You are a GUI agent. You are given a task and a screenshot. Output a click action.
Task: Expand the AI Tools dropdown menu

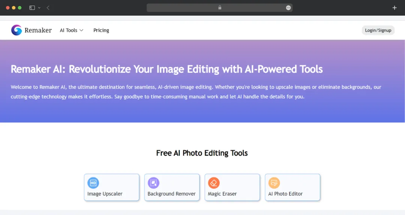click(x=72, y=30)
